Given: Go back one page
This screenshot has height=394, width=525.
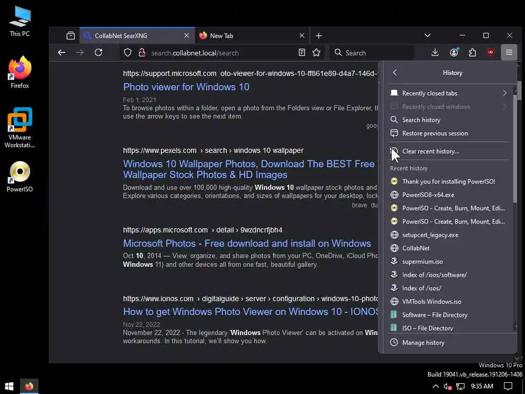Looking at the screenshot, I should [x=62, y=52].
